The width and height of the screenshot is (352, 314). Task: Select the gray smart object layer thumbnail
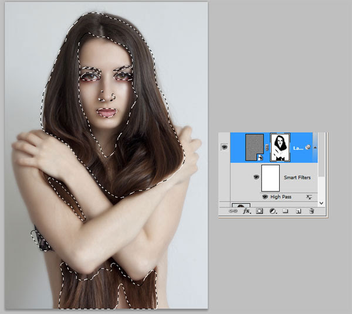[x=255, y=147]
